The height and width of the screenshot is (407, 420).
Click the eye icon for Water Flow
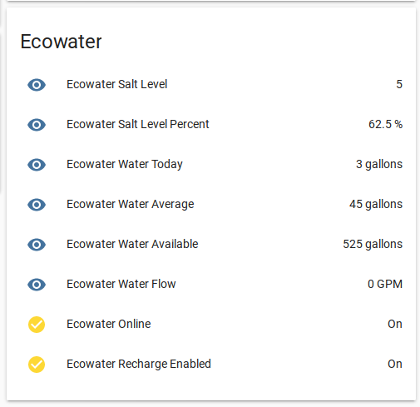coord(37,285)
